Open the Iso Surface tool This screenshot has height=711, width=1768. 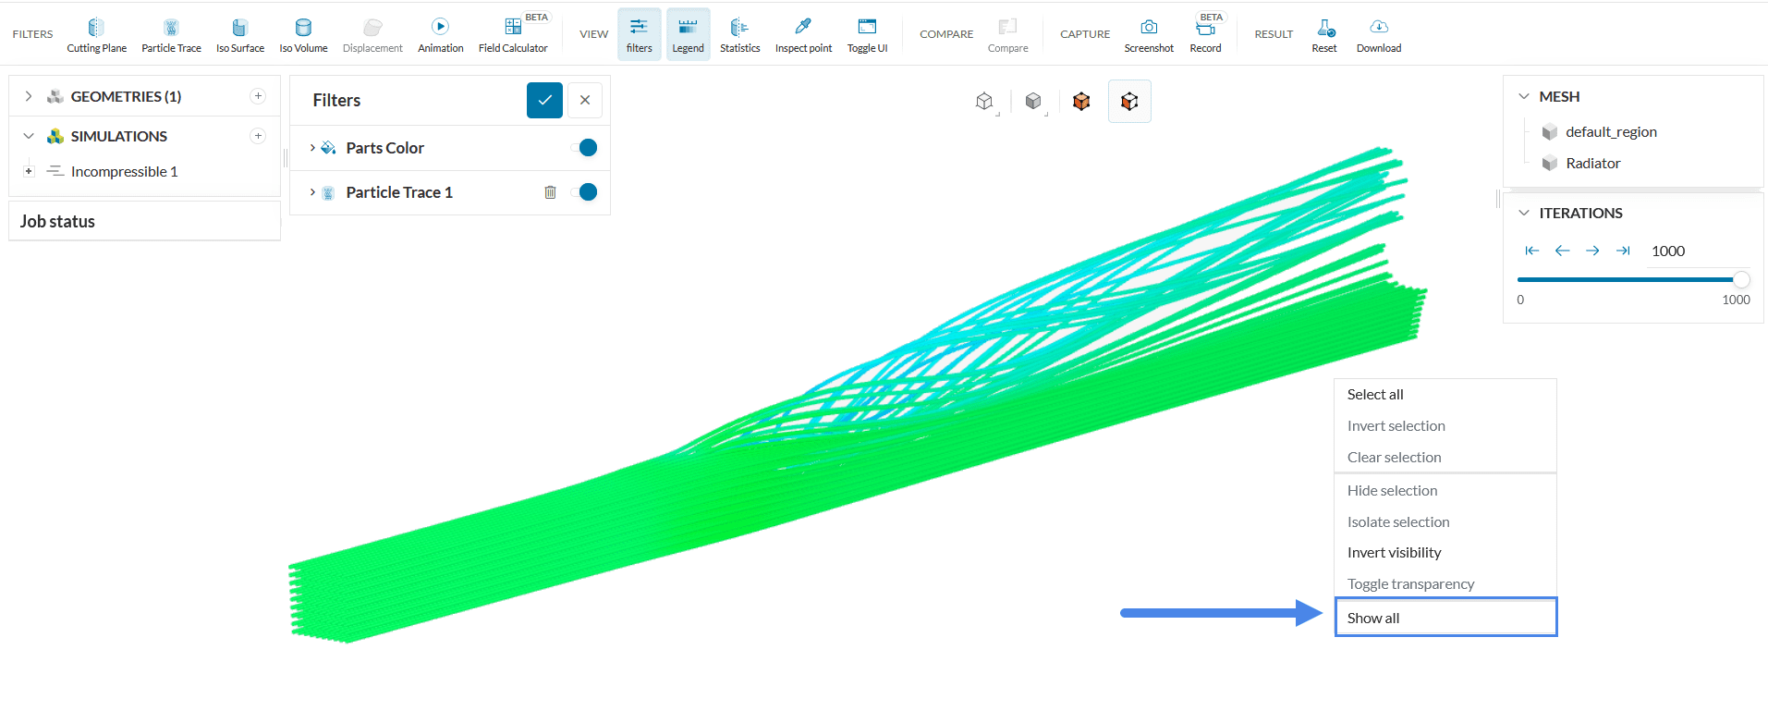(x=239, y=34)
